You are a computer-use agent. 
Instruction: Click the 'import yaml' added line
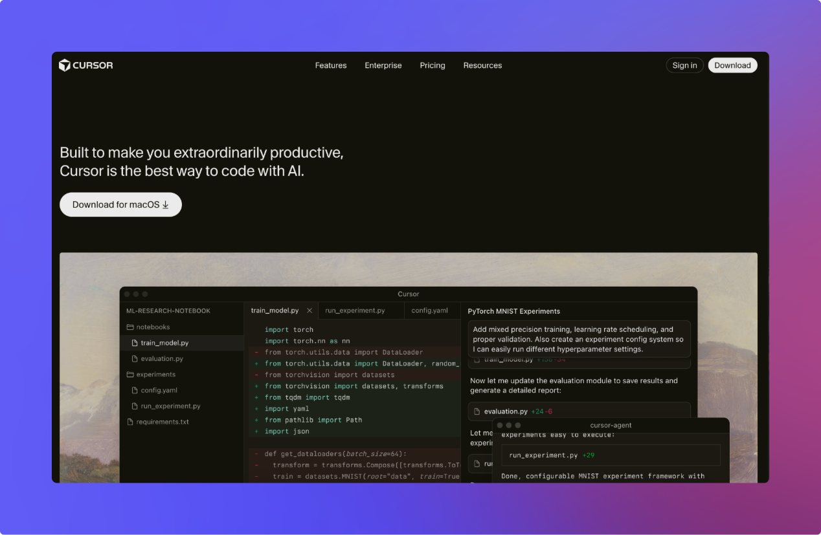point(287,409)
